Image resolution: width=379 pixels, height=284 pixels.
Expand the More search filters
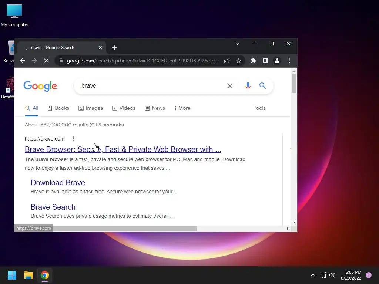coord(182,108)
